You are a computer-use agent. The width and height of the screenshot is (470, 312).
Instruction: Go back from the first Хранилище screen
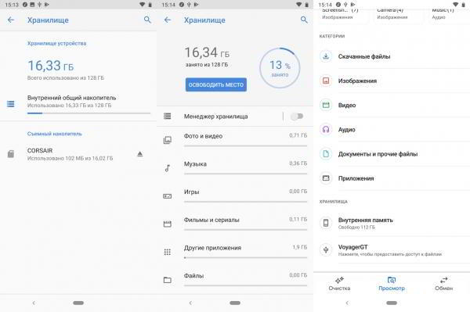click(11, 20)
